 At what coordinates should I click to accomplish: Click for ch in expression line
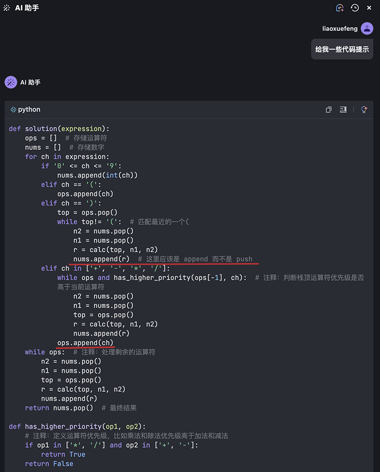[67, 157]
